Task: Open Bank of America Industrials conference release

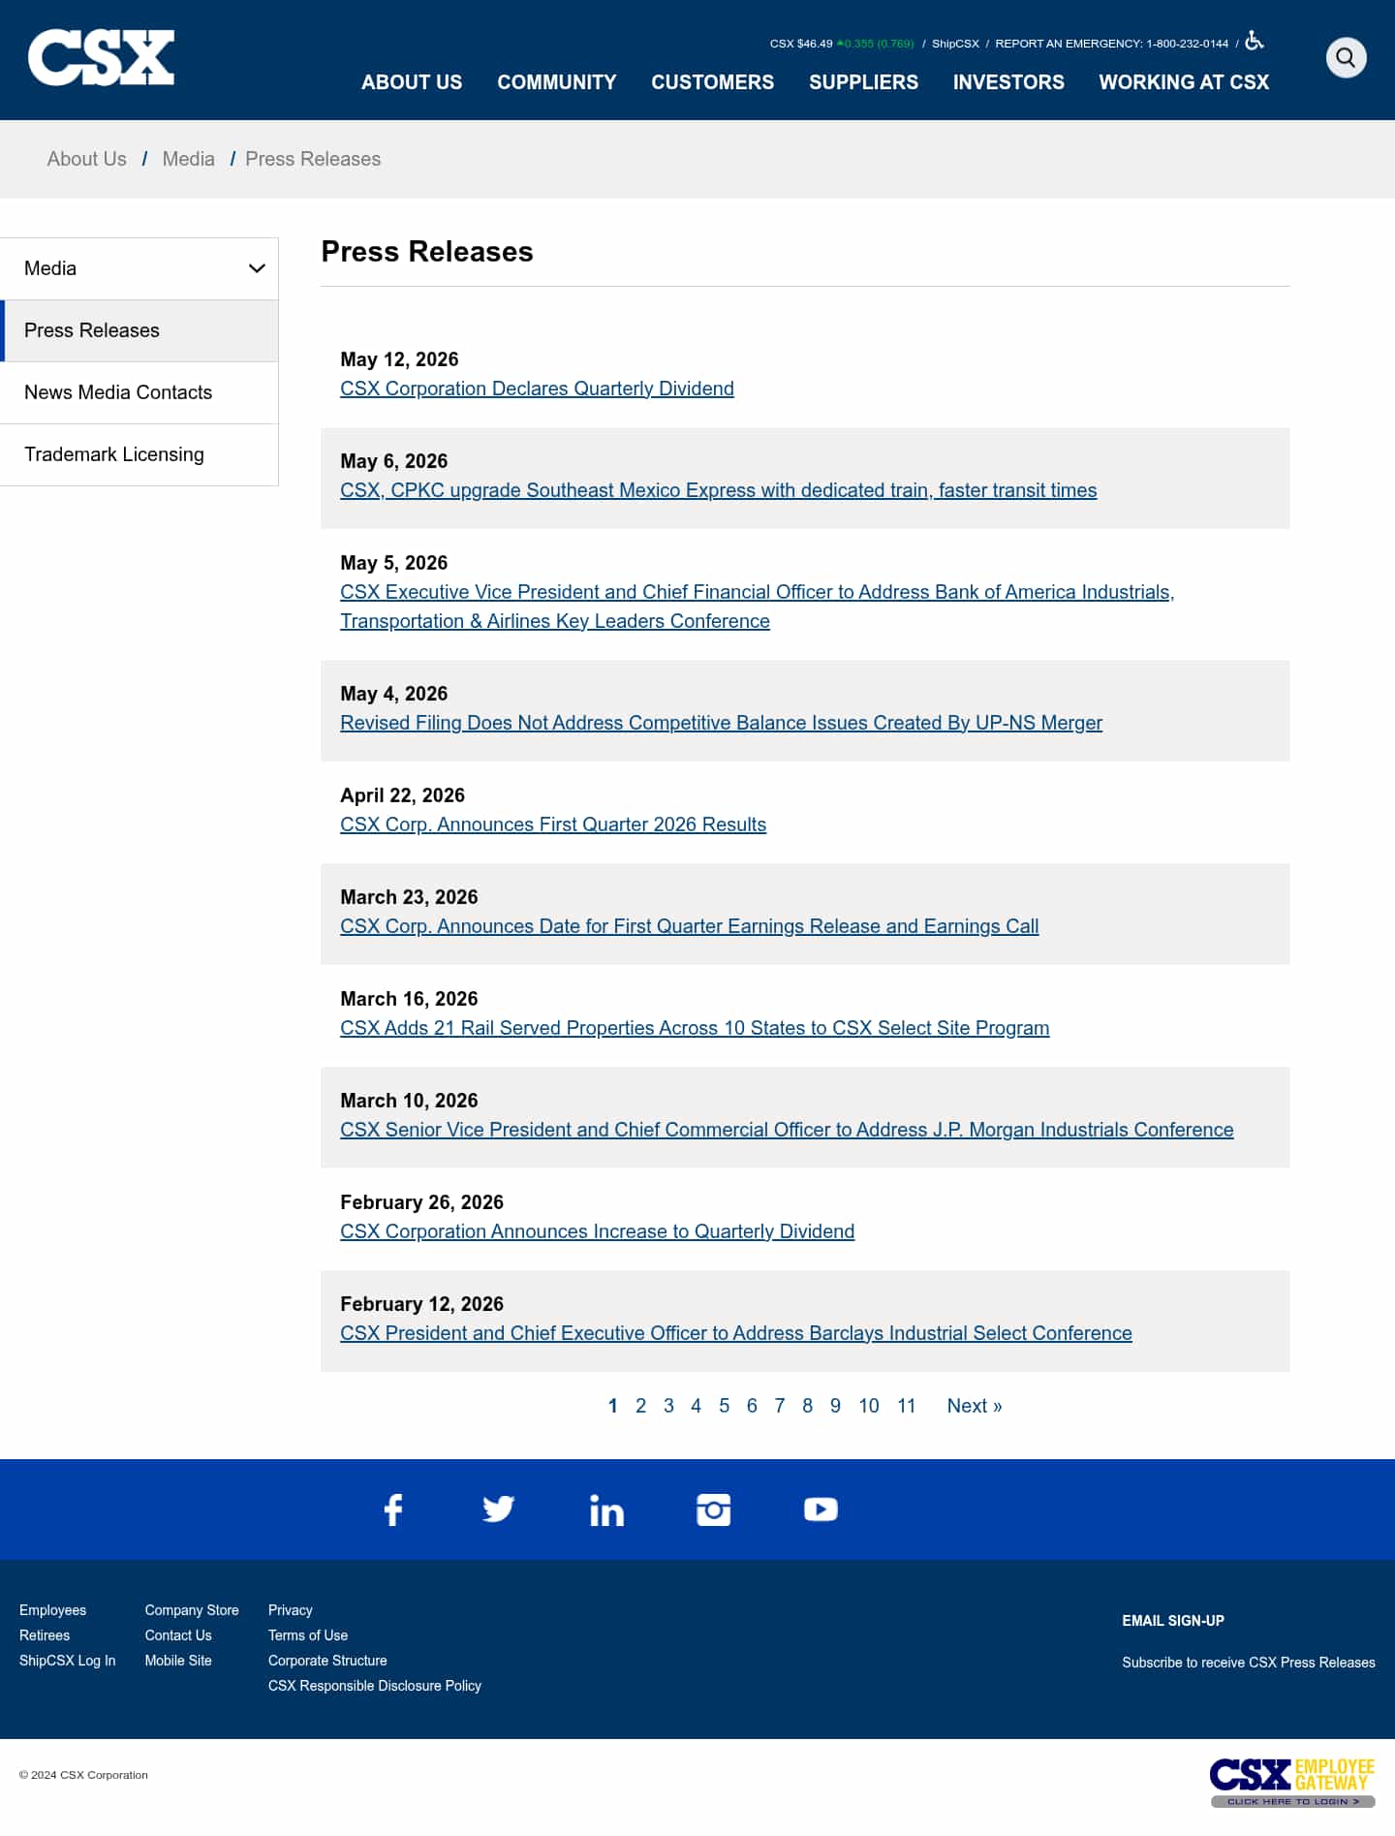Action: tap(757, 607)
